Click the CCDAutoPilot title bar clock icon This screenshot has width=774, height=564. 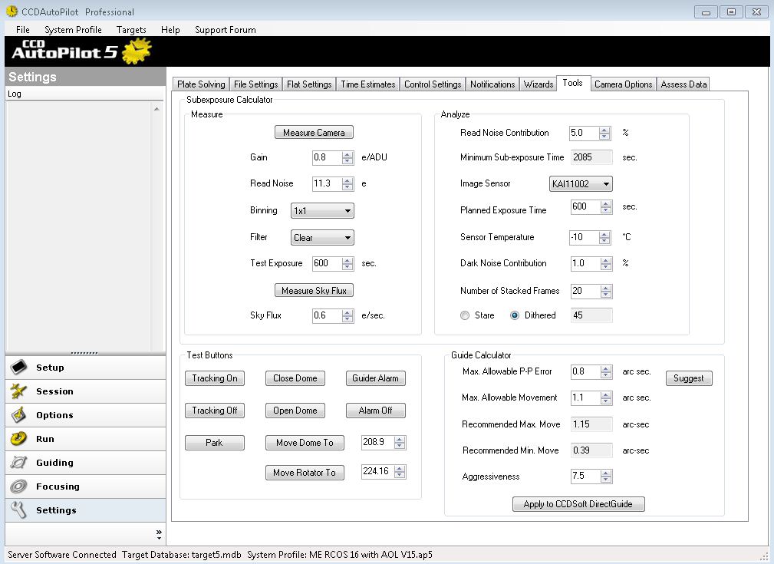click(x=12, y=11)
